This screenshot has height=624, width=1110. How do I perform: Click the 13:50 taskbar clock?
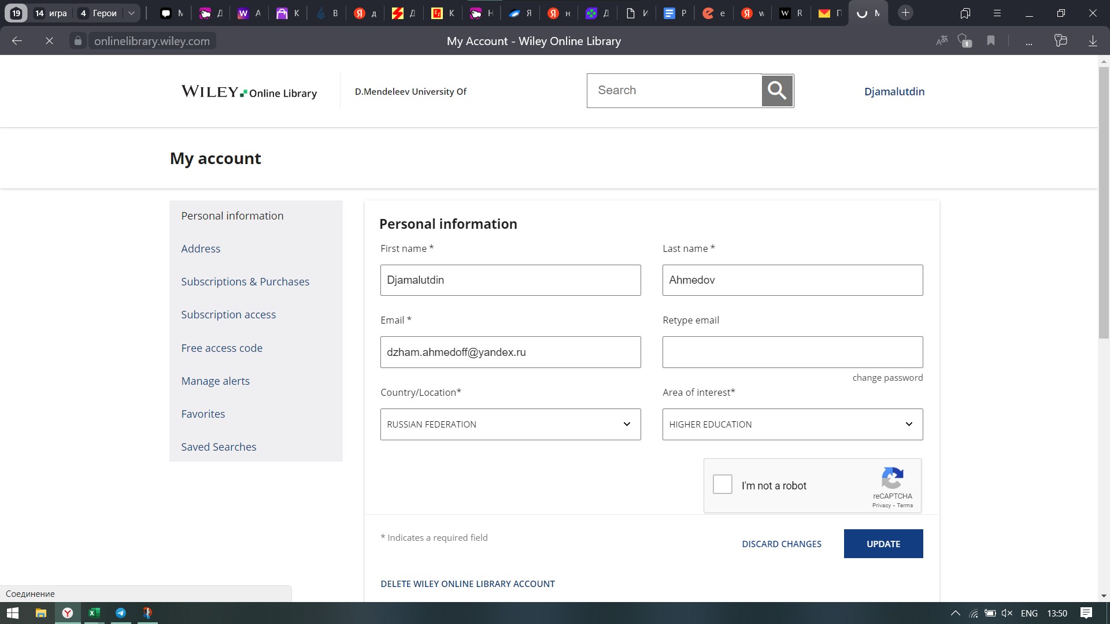[1057, 613]
